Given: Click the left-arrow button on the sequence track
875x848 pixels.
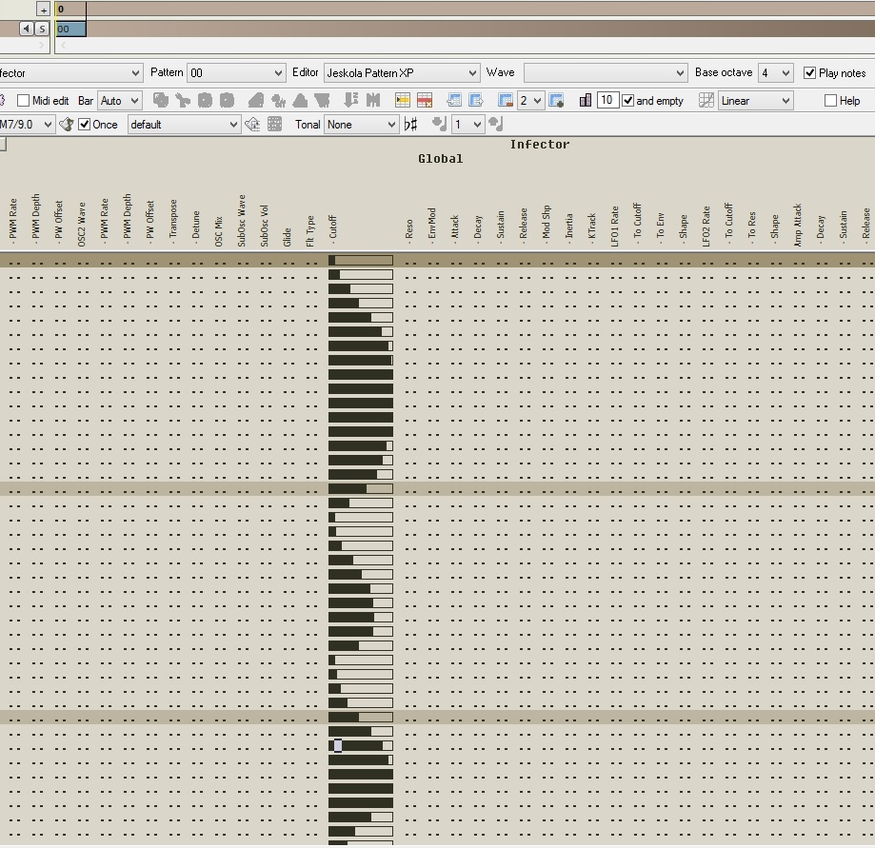Looking at the screenshot, I should click(x=27, y=29).
